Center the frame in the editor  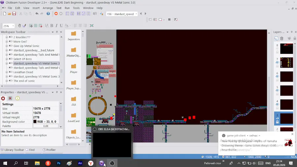pyautogui.click(x=92, y=25)
